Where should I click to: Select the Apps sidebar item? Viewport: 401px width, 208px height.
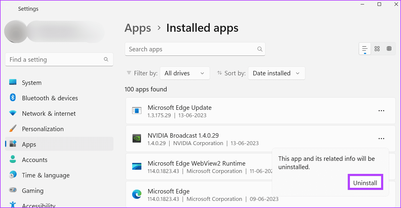click(x=59, y=145)
